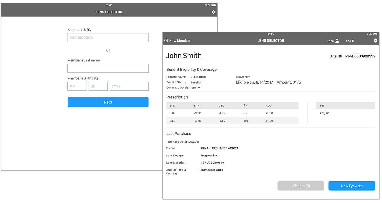Screen dimensions: 382x203
Task: Tap battery indicator on profile screen
Action: 375,34
